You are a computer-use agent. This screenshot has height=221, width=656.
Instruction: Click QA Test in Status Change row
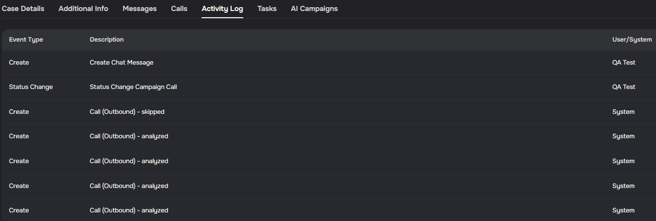tap(623, 87)
